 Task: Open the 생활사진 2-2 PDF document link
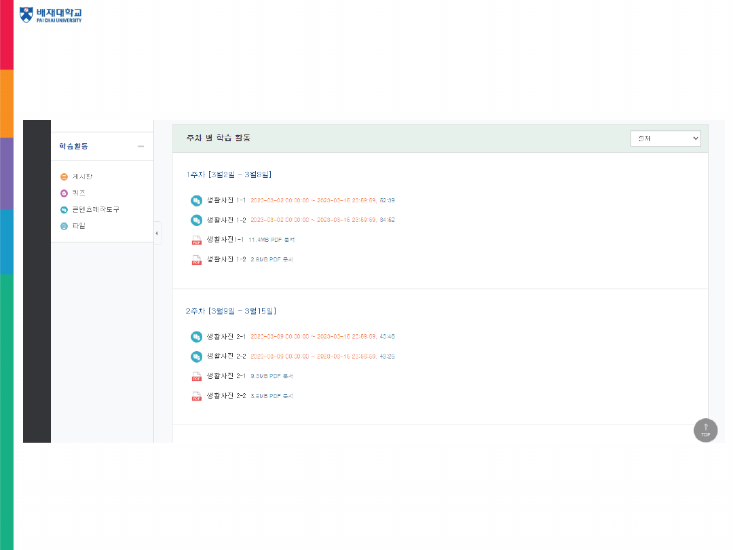(226, 395)
